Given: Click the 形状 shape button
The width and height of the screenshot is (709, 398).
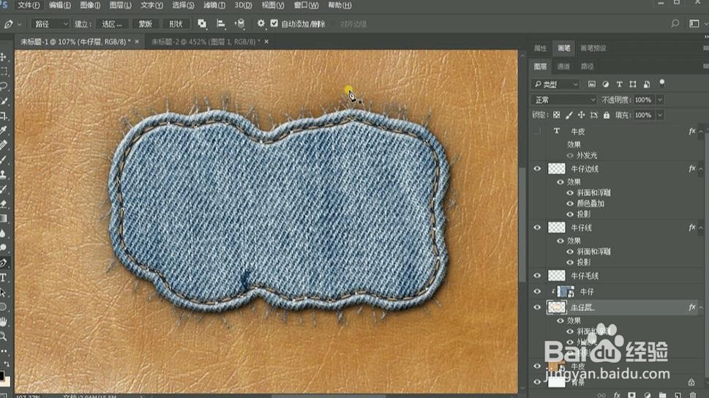Looking at the screenshot, I should (176, 24).
